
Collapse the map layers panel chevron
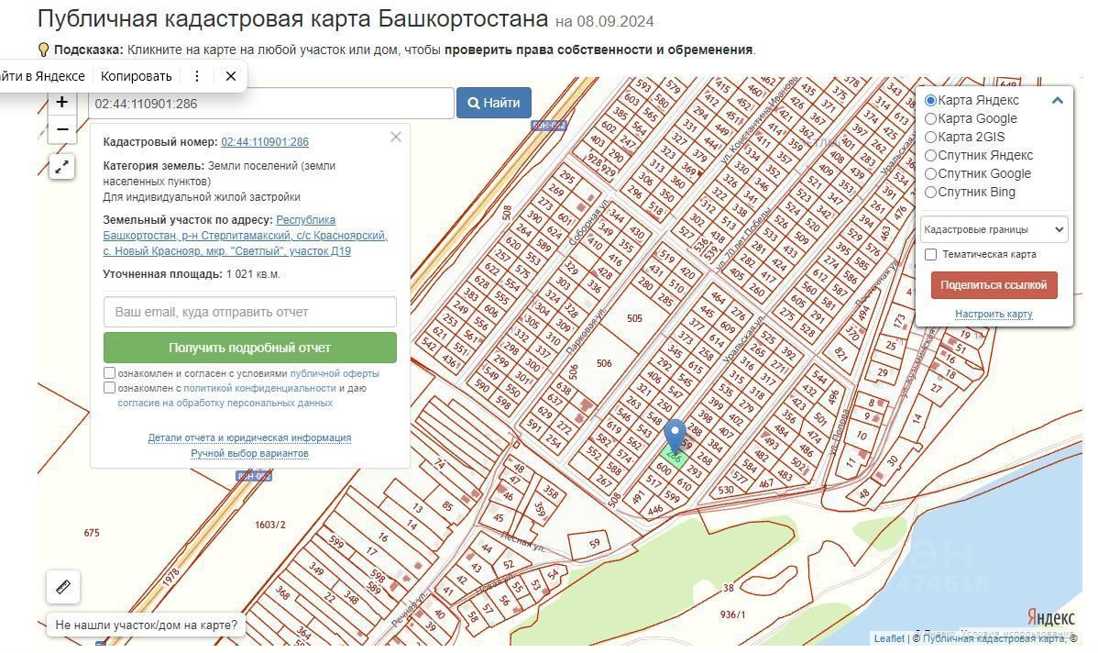click(1058, 100)
